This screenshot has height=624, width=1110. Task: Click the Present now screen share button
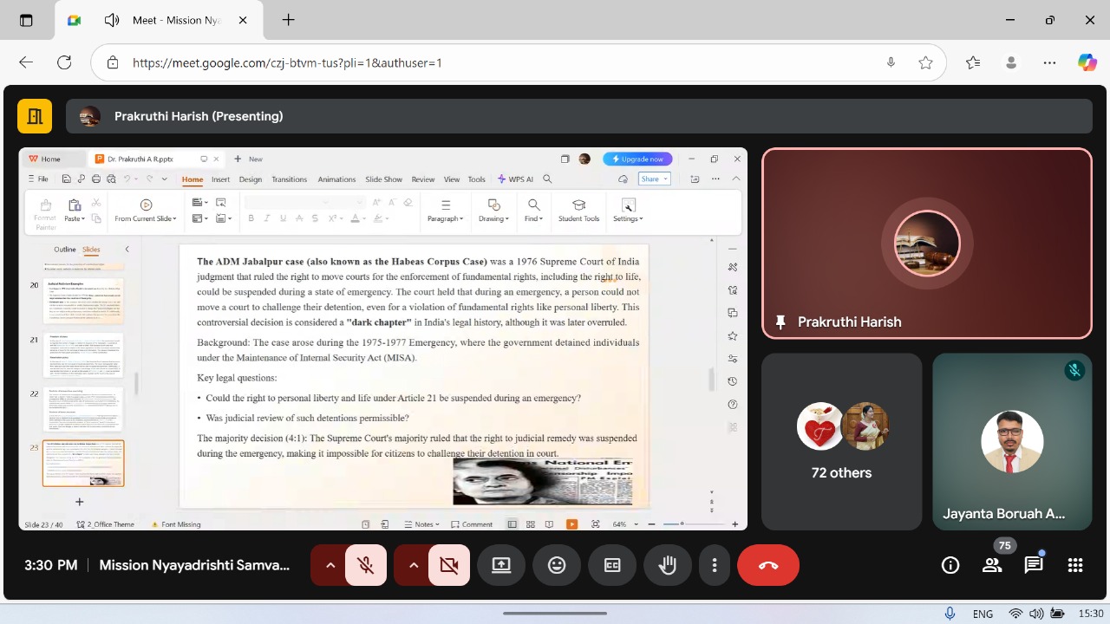tap(501, 565)
